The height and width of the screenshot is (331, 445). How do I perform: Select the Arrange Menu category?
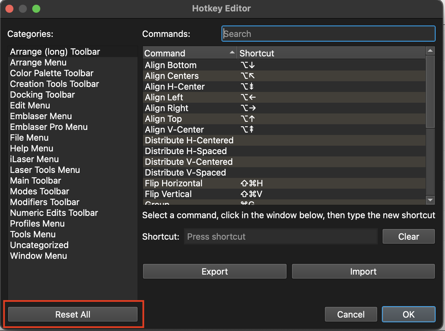click(38, 62)
